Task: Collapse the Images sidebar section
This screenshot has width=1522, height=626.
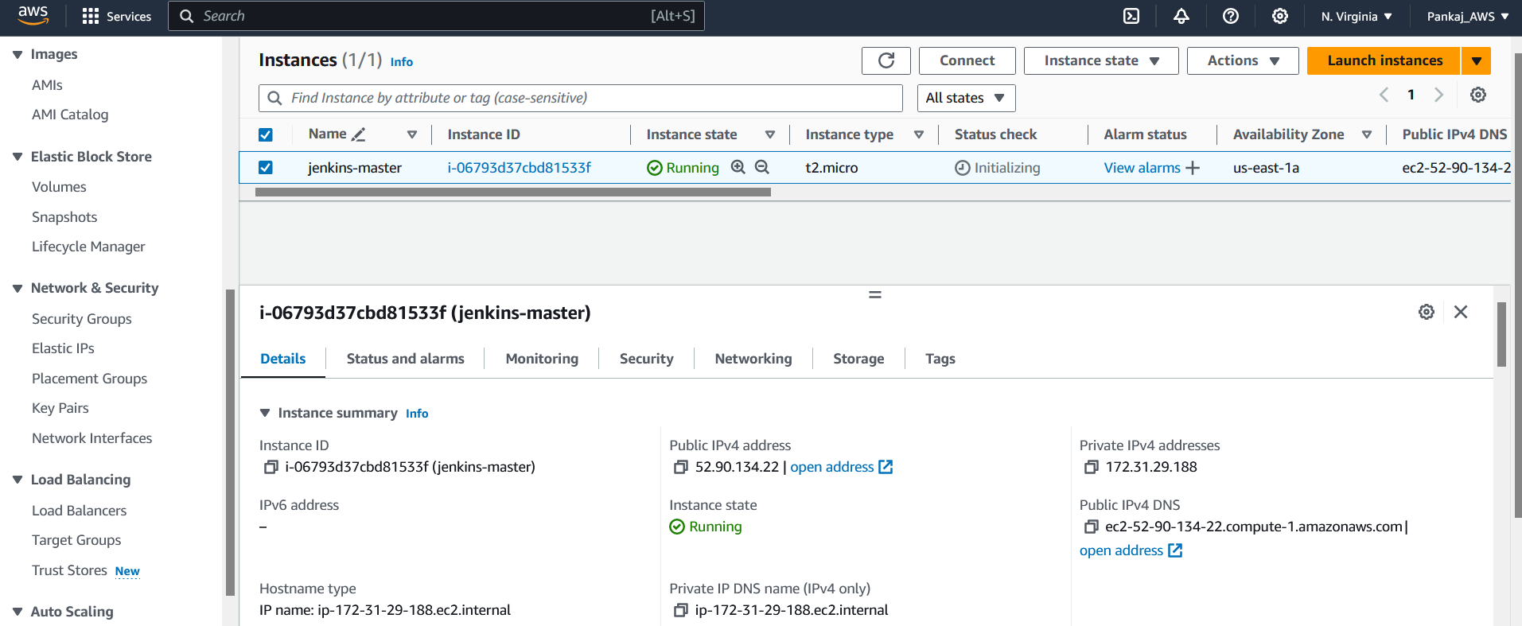Action: 18,54
